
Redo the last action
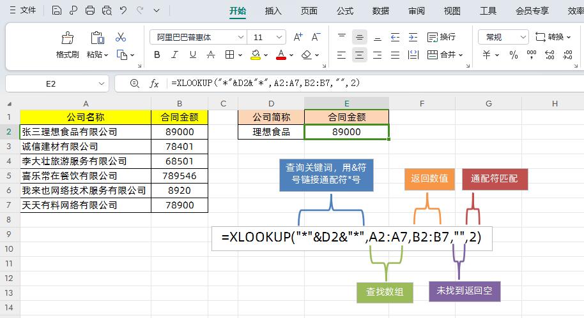pyautogui.click(x=140, y=10)
